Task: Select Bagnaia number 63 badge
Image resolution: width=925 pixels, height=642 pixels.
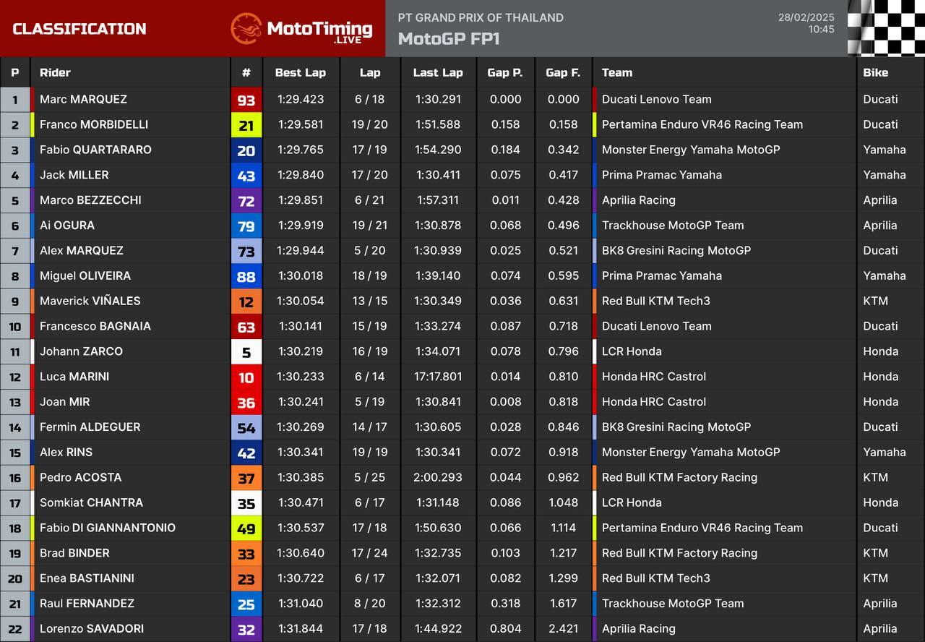Action: point(246,327)
